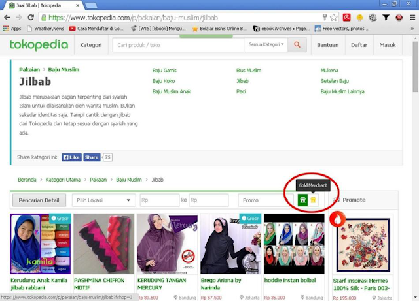Image resolution: width=419 pixels, height=301 pixels.
Task: Click the browser back arrow
Action: pos(7,18)
